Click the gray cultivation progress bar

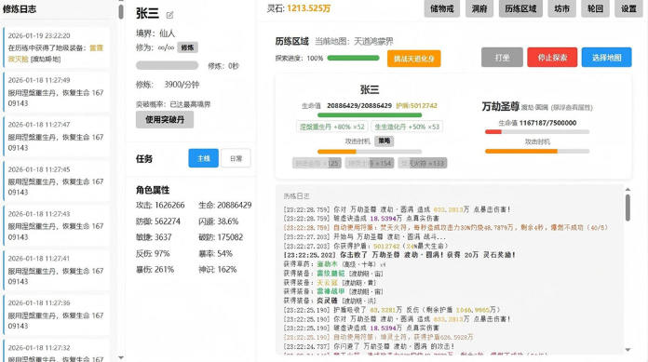click(x=167, y=65)
